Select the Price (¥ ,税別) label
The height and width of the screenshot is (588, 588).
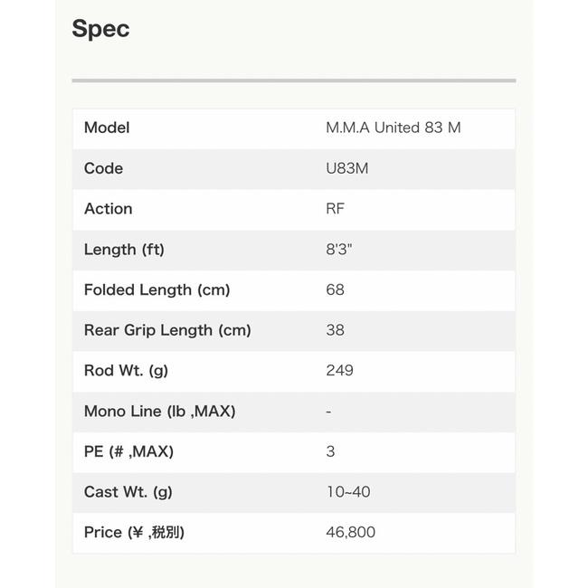tap(134, 533)
